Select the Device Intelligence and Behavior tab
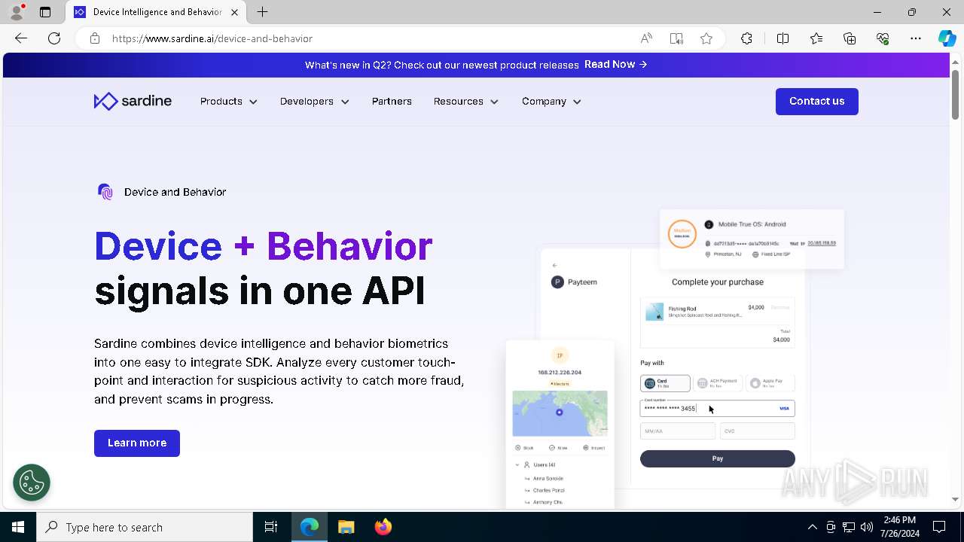 point(157,12)
